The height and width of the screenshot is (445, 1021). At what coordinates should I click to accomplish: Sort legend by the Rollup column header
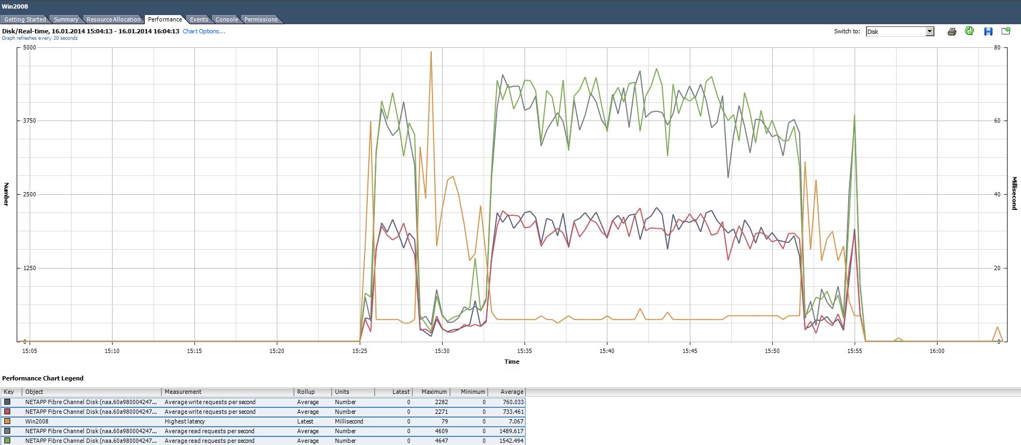pyautogui.click(x=313, y=392)
